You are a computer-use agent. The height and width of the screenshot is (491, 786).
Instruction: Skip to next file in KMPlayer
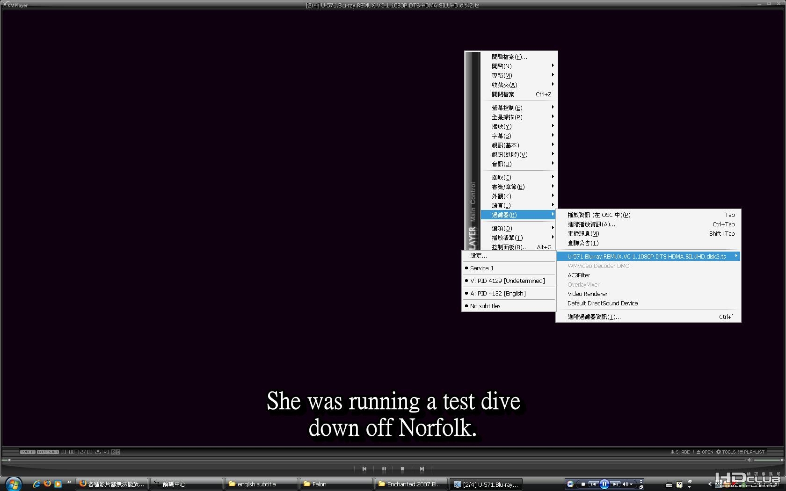pyautogui.click(x=422, y=469)
